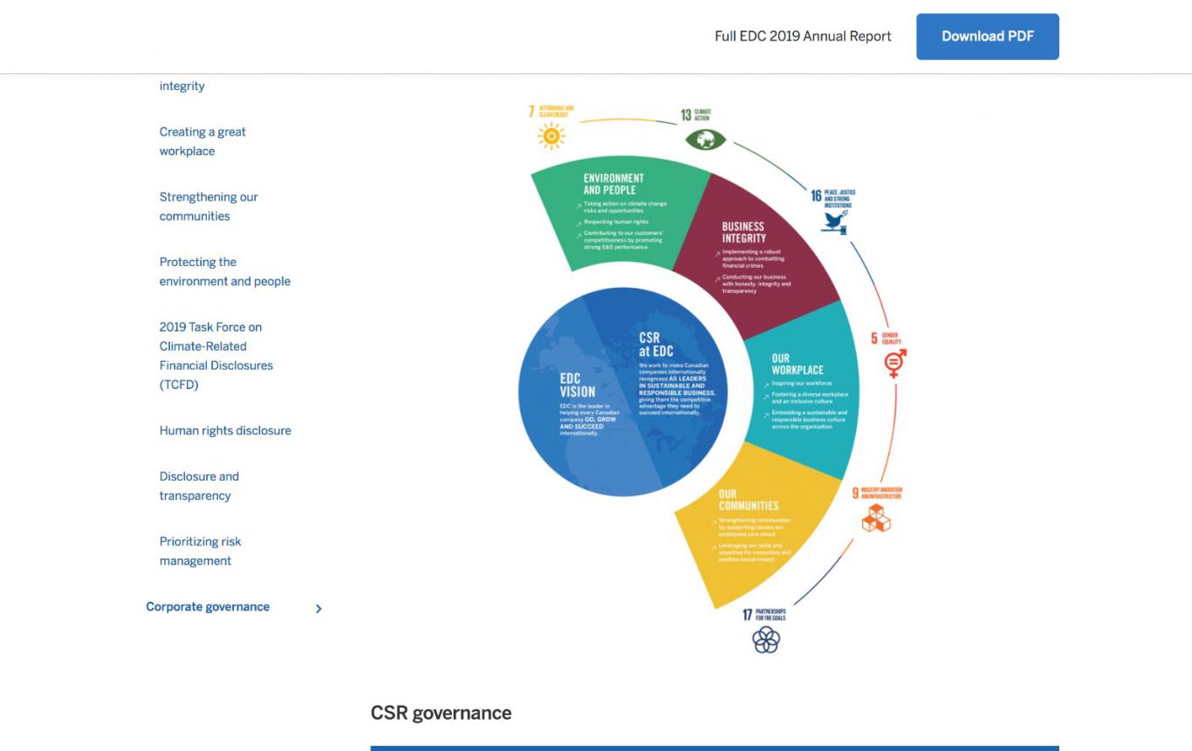Select Corporate governance in the sidebar
The width and height of the screenshot is (1192, 751).
(x=208, y=607)
